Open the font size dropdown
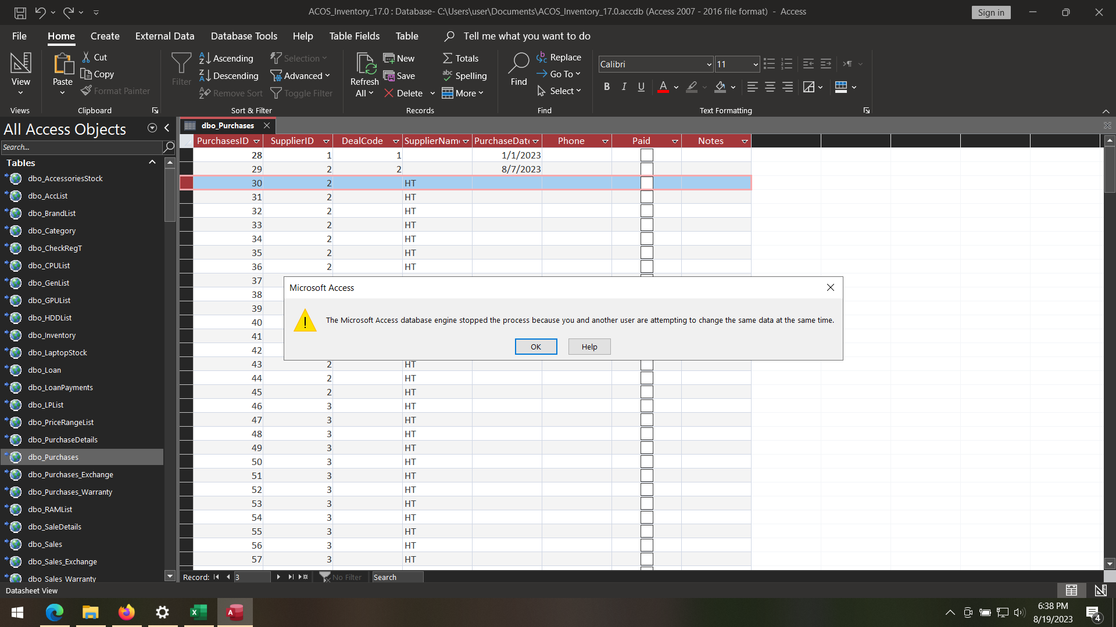1116x627 pixels. coord(754,64)
